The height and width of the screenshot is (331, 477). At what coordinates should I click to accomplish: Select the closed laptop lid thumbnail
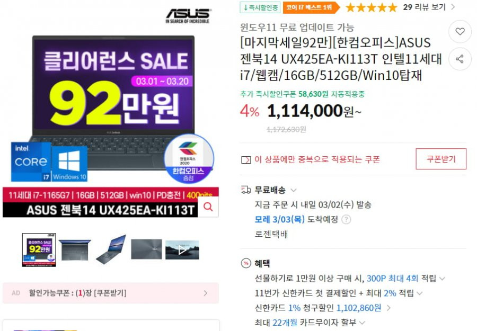(146, 249)
